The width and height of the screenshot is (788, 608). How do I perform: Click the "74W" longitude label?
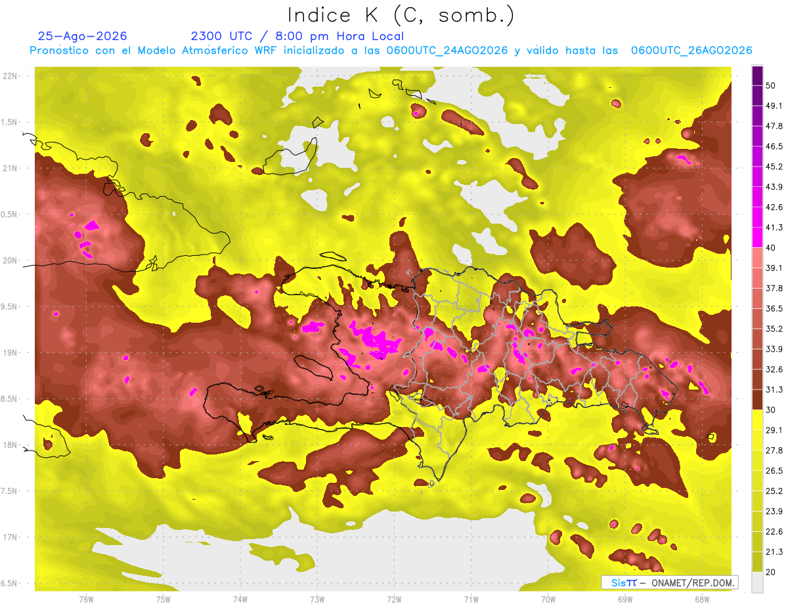click(240, 599)
